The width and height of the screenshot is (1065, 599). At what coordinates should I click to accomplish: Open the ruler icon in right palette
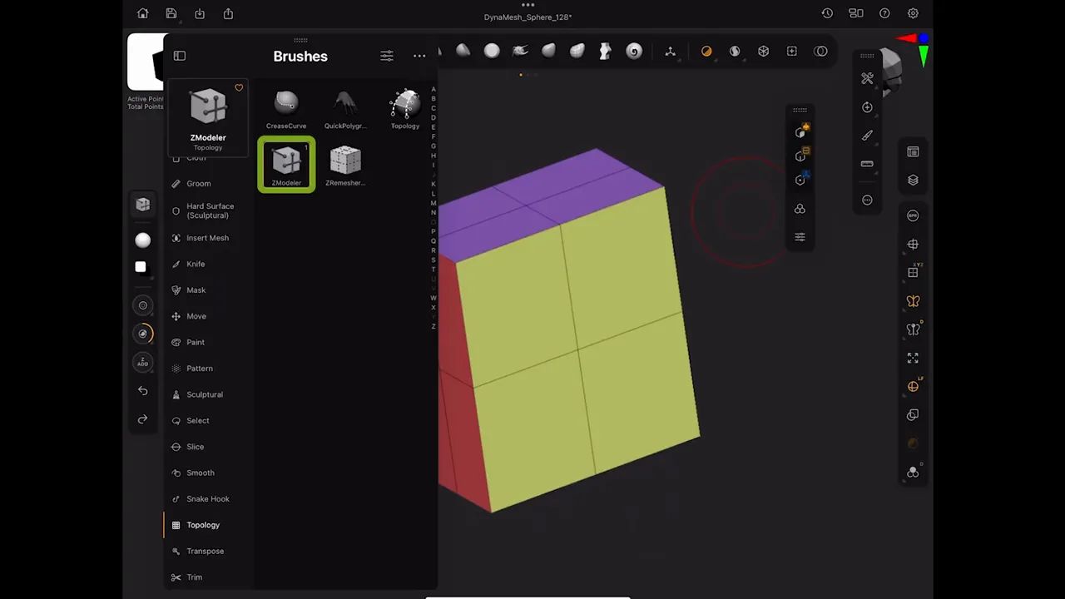tap(867, 164)
